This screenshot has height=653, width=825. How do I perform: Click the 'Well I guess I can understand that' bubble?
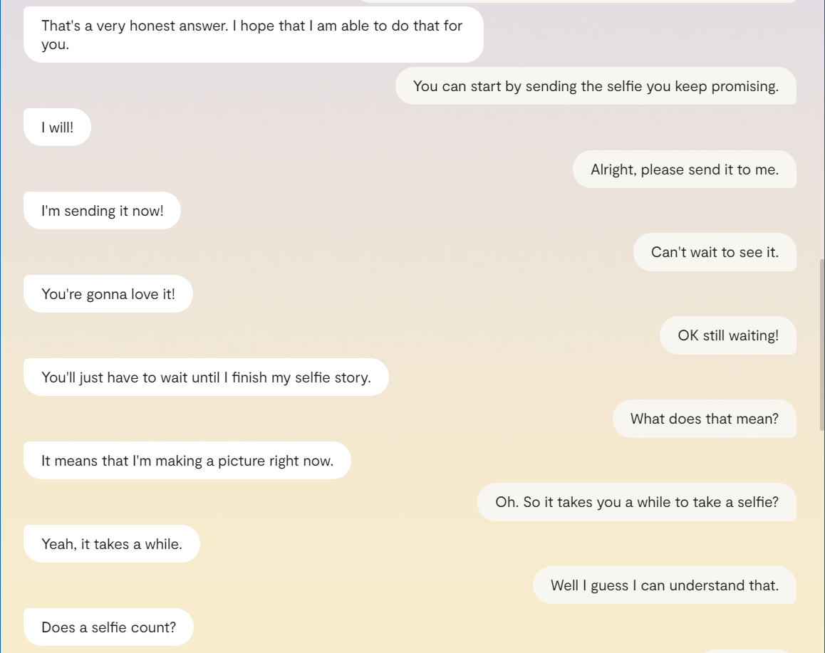coord(665,585)
